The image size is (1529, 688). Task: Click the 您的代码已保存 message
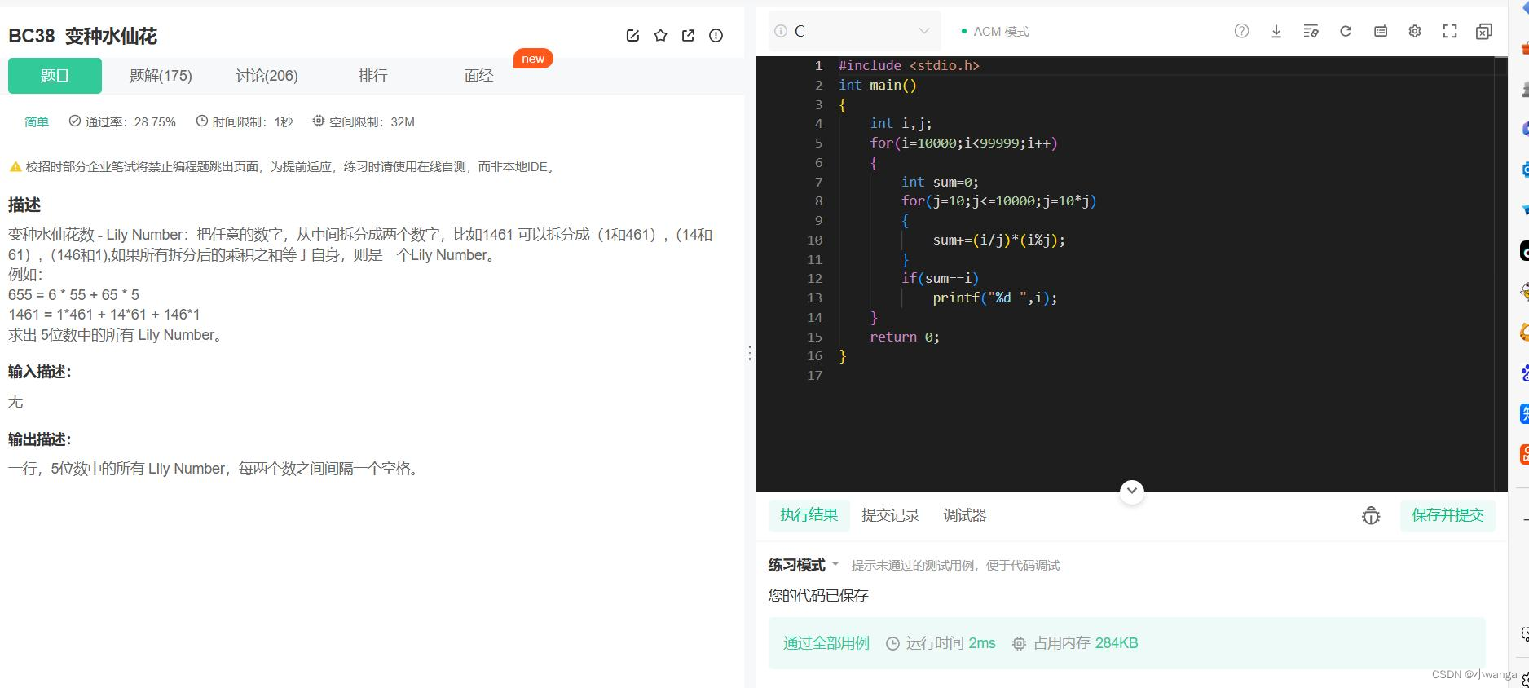coord(818,596)
